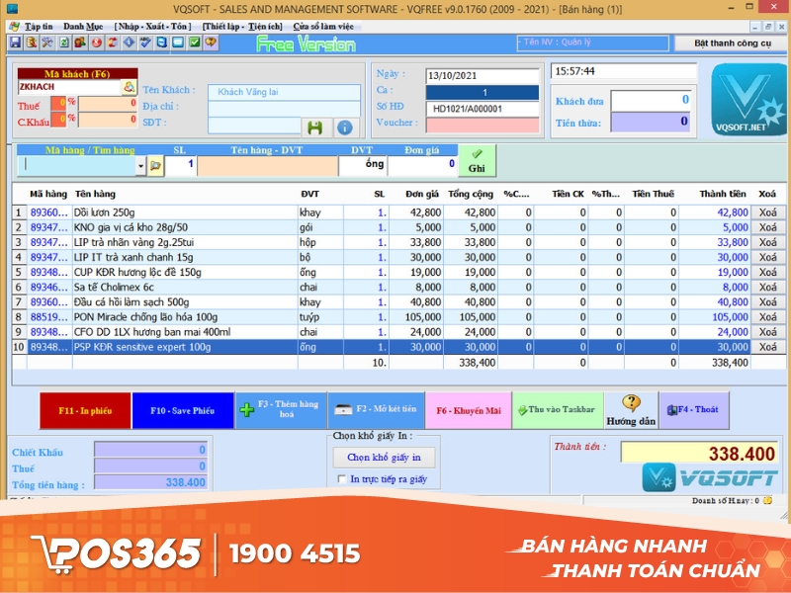Click the SĐT phone input field
This screenshot has height=593, width=791.
pos(255,125)
